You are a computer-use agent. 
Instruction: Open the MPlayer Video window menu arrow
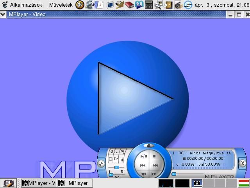[3, 14]
